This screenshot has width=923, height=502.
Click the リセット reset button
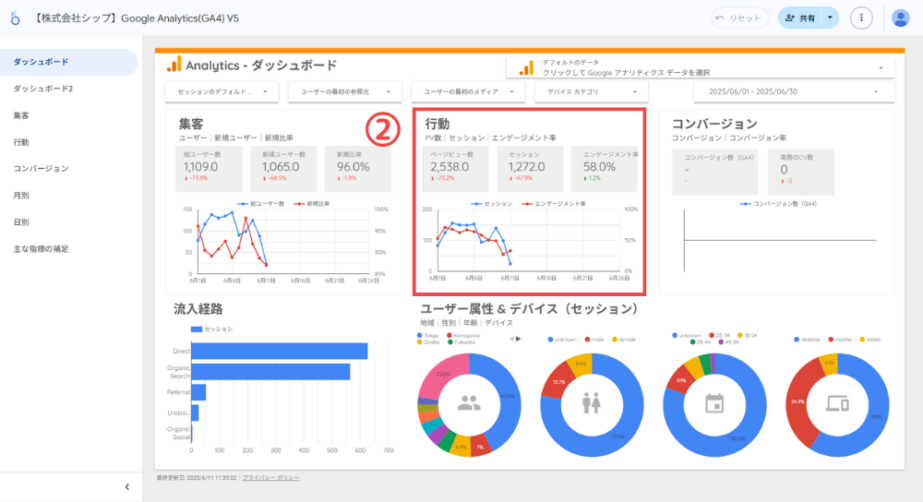(739, 18)
